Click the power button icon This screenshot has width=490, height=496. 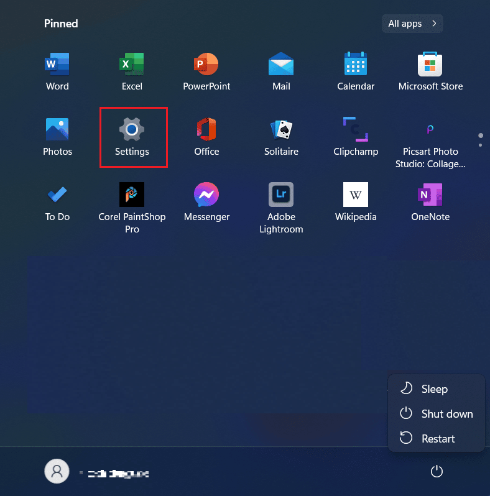[x=437, y=471]
